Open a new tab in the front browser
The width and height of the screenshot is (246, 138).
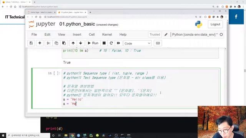point(90,12)
